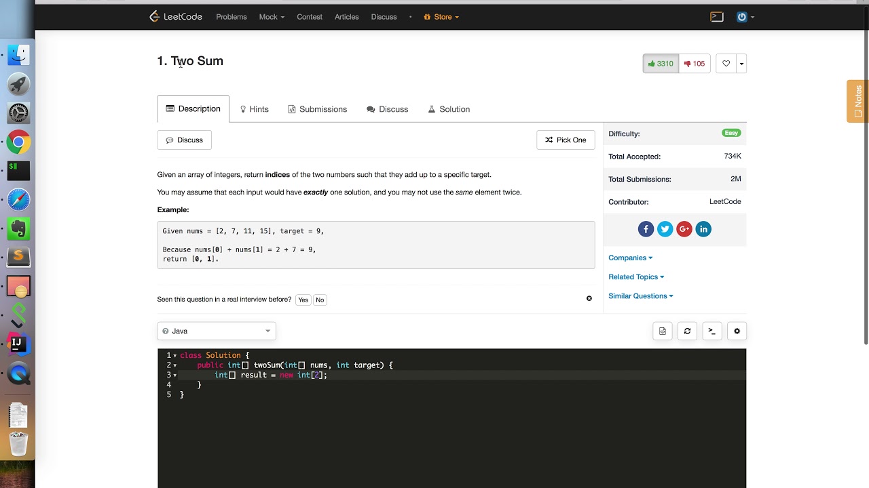Open the terminal console icon in the editor toolbar
869x488 pixels.
[711, 331]
